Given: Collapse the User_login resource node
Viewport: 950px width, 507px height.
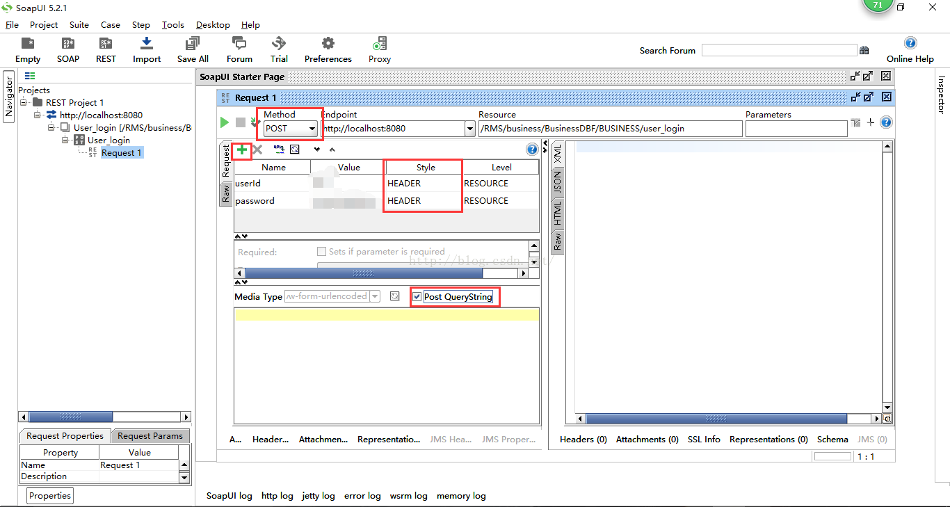Looking at the screenshot, I should coord(51,127).
